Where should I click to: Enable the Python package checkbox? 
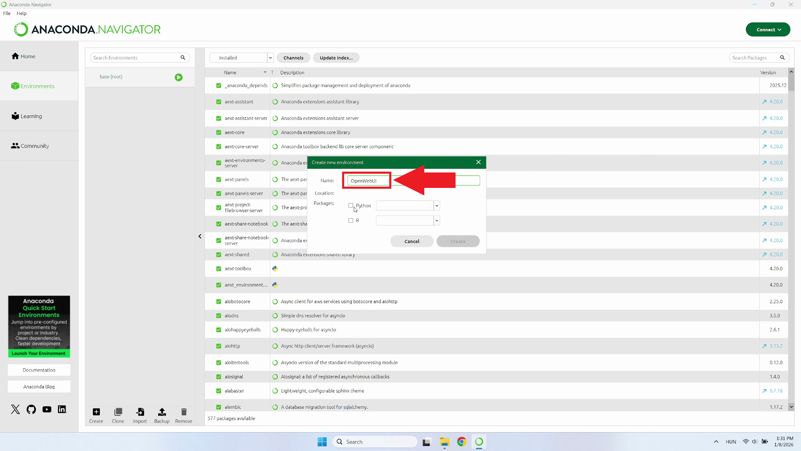tap(351, 205)
